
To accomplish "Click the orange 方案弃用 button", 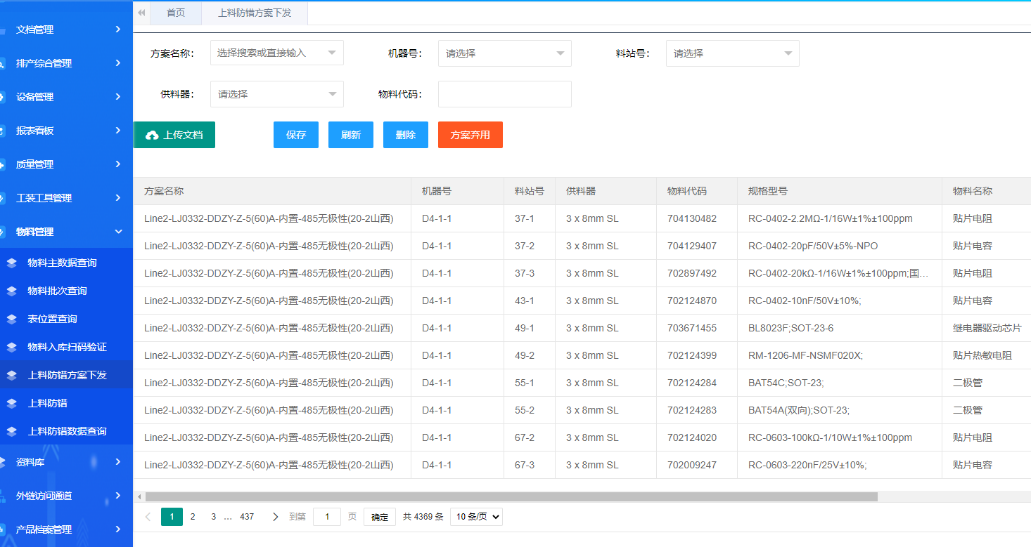I will point(470,135).
